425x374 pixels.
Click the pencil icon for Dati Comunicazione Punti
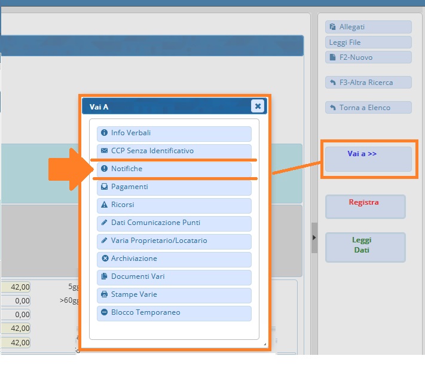[105, 223]
